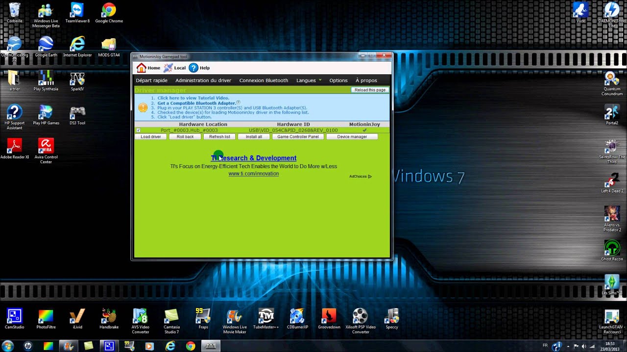Click the Load driver button
The image size is (627, 352).
(x=151, y=137)
